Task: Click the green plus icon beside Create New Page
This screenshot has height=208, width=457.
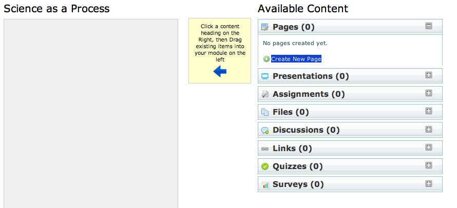Action: 266,59
